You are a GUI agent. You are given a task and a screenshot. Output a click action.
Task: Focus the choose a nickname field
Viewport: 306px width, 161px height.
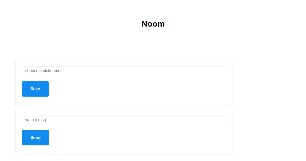tap(124, 71)
